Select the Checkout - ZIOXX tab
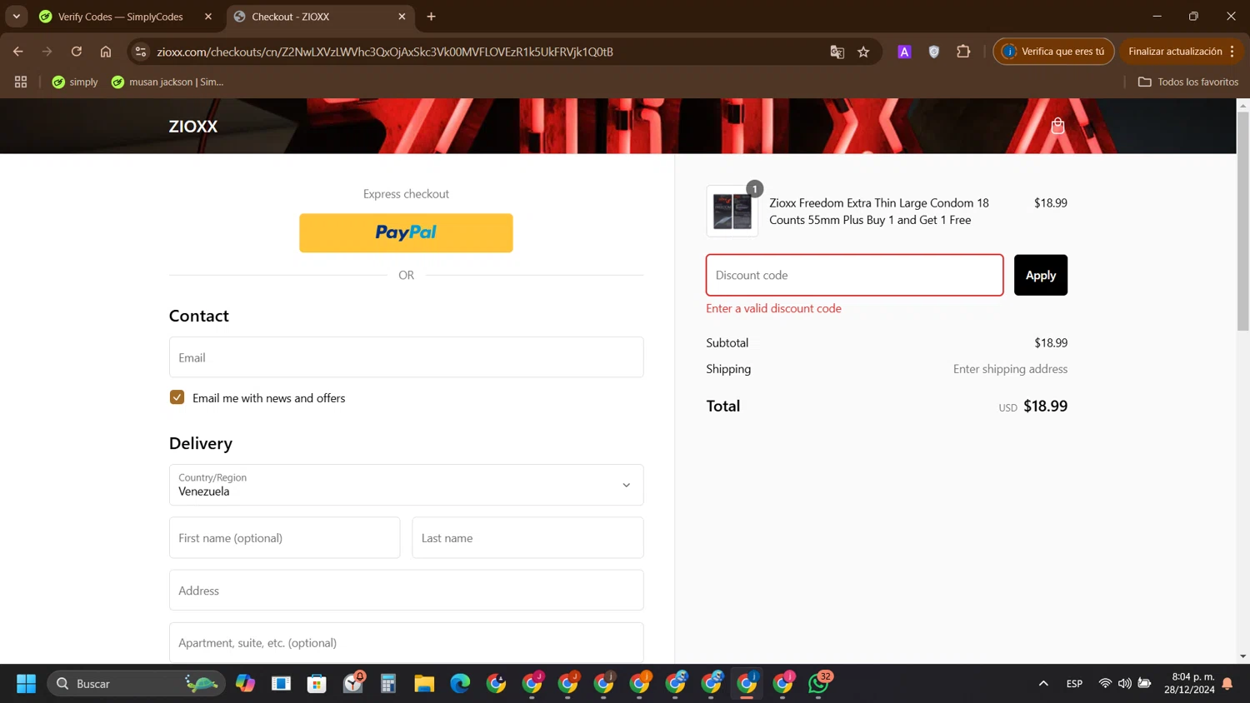Image resolution: width=1250 pixels, height=703 pixels. click(321, 17)
